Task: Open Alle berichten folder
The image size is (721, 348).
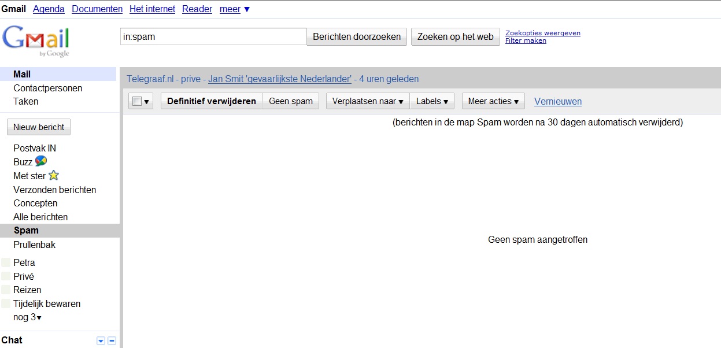Action: click(x=40, y=217)
